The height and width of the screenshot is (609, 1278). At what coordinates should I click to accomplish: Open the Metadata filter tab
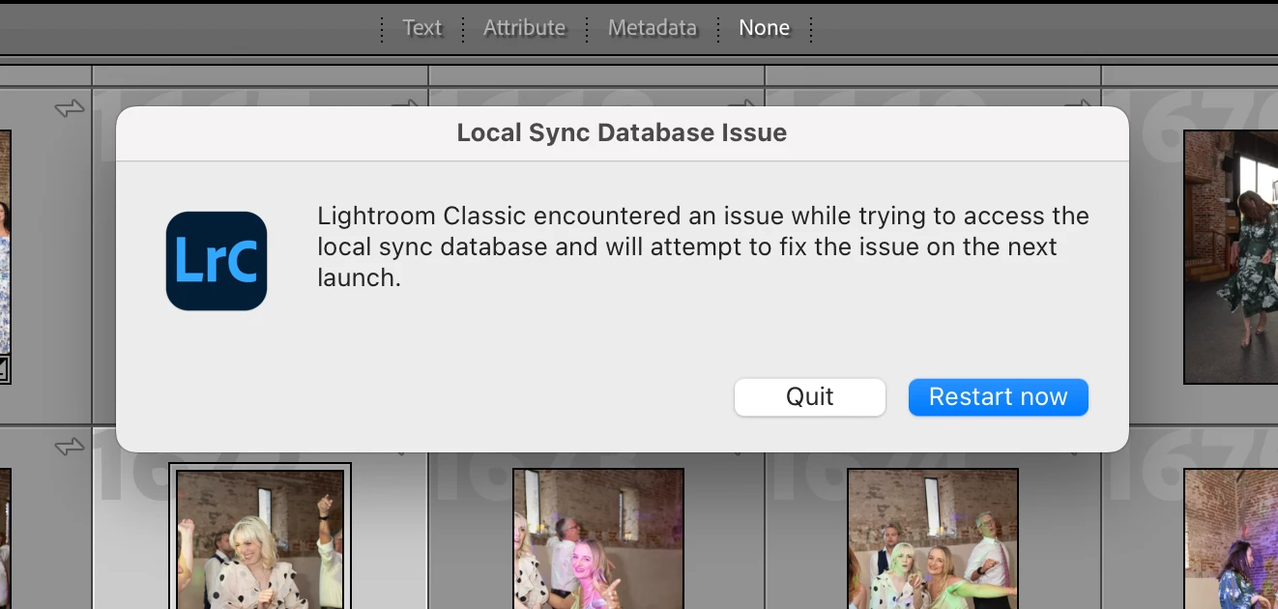pos(653,28)
